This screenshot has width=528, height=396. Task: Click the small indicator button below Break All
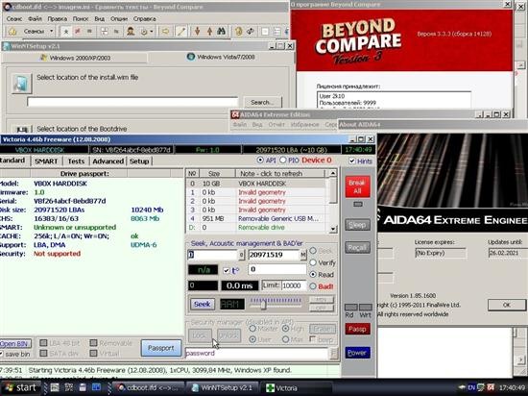coord(358,204)
